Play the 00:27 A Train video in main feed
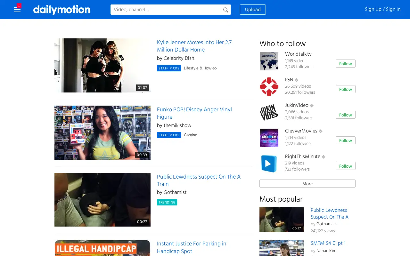 102,200
